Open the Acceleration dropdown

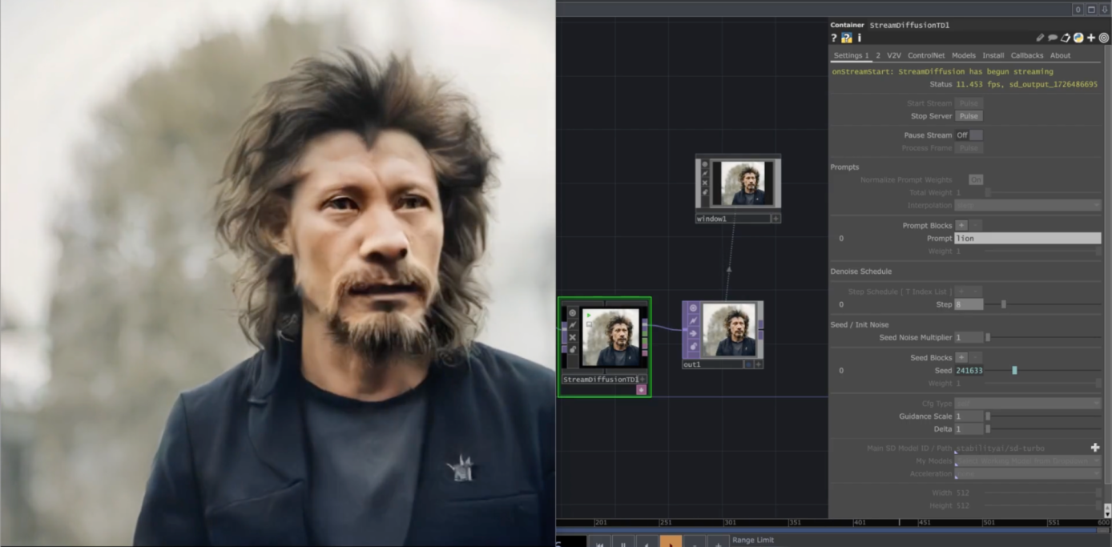(x=1028, y=474)
